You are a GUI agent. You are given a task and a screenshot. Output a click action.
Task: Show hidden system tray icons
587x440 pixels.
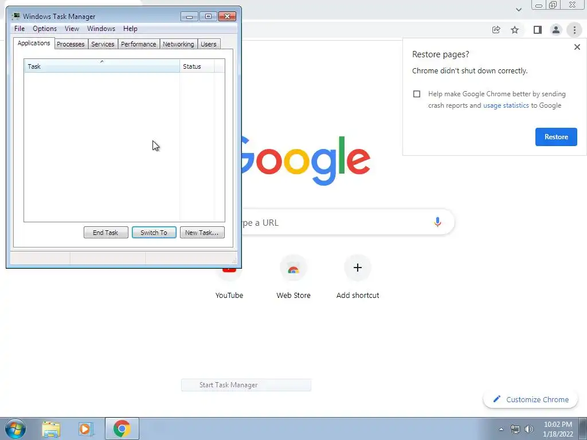point(501,429)
